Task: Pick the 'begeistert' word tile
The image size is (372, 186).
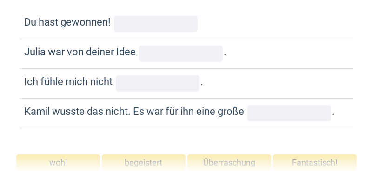Action: pyautogui.click(x=143, y=163)
